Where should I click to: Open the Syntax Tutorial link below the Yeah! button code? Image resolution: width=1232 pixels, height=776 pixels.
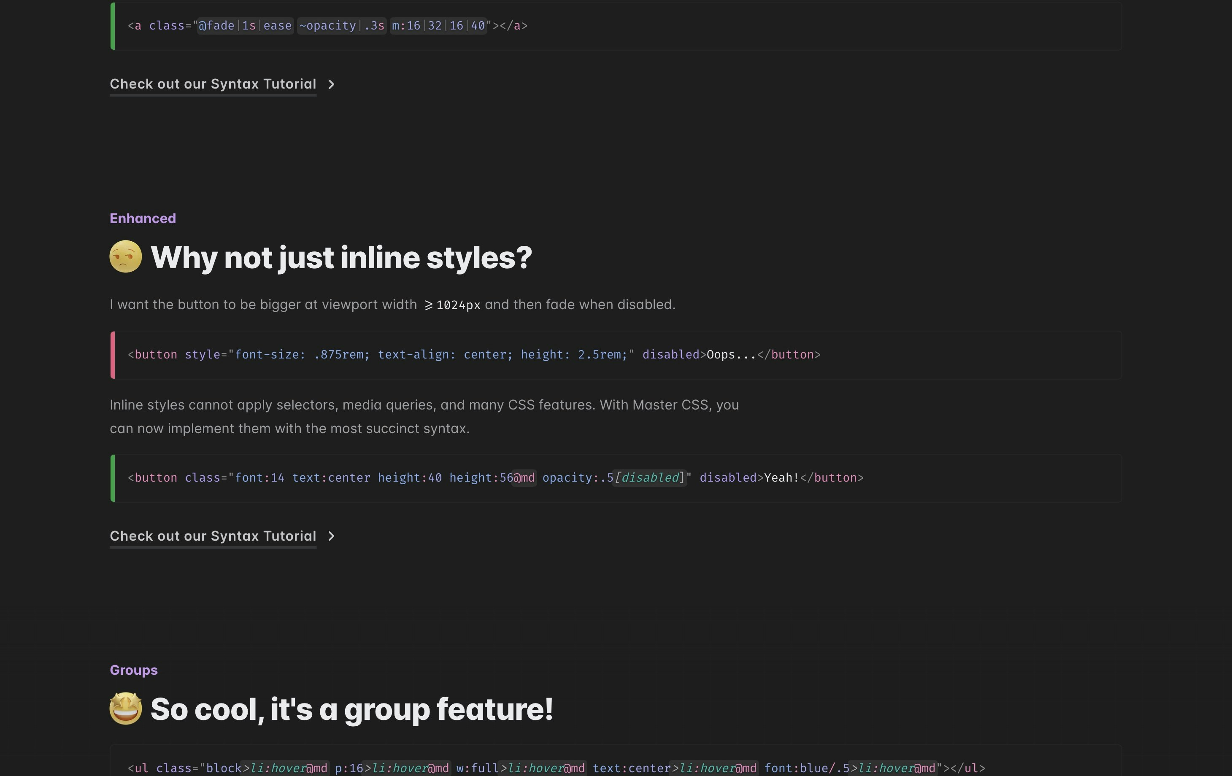(x=213, y=536)
